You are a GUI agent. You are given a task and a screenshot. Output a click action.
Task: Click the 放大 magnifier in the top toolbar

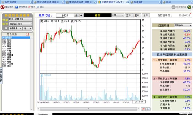(29, 7)
